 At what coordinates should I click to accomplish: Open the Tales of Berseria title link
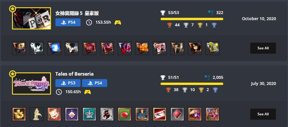point(74,74)
